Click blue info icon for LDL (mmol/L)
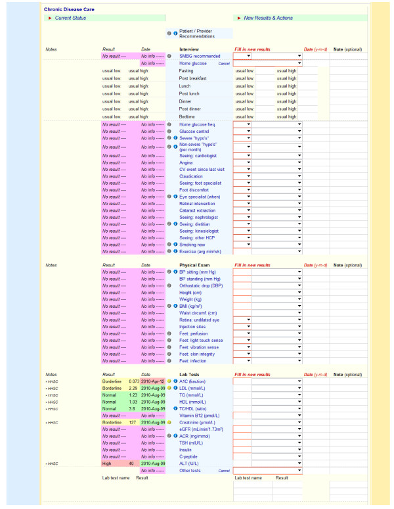394x509 pixels. [175, 388]
